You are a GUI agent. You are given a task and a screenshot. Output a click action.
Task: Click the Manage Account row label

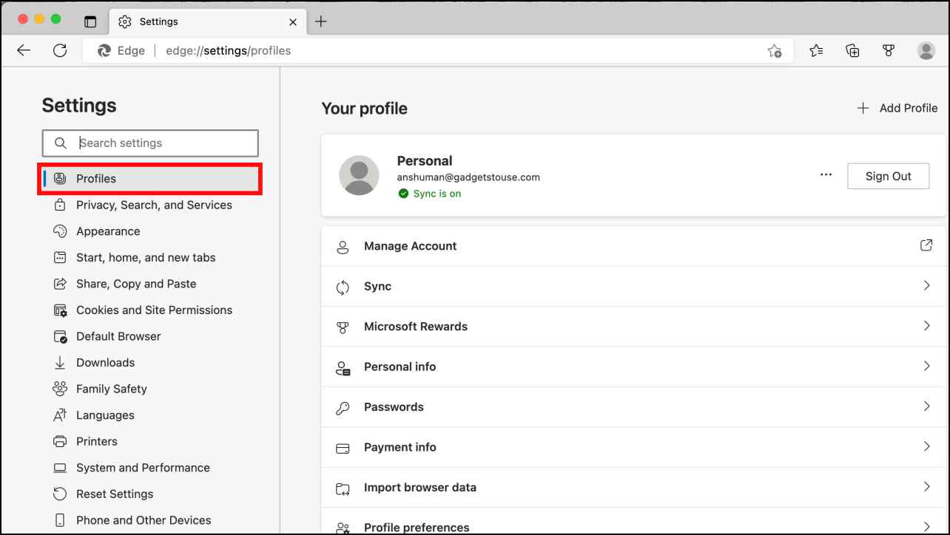410,246
